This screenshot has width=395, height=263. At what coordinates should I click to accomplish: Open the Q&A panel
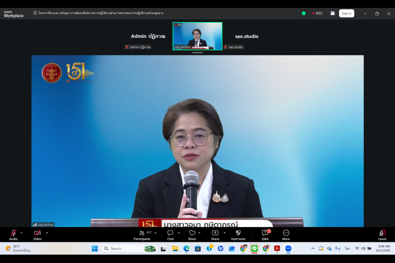tap(265, 233)
